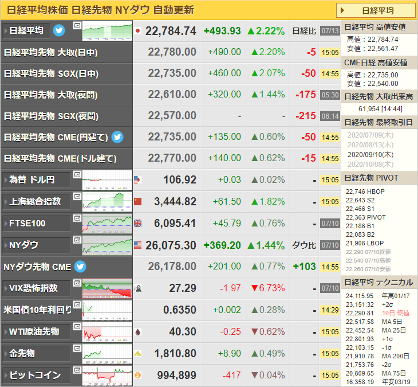This screenshot has height=387, width=418.
Task: Click the 米国債10年利回り label
Action: (38, 310)
